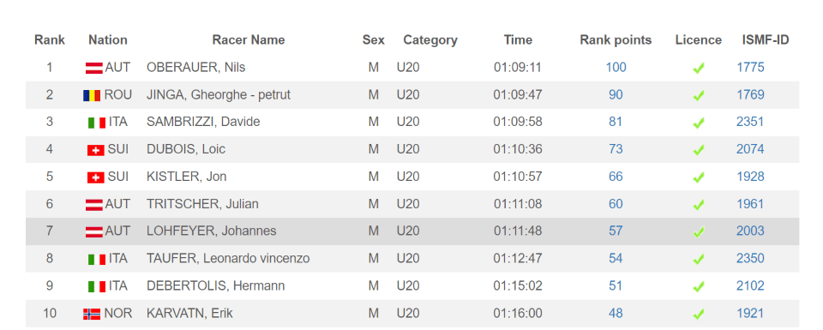
Task: Click rank points 51 for DEBERTOLIS
Action: coord(616,286)
